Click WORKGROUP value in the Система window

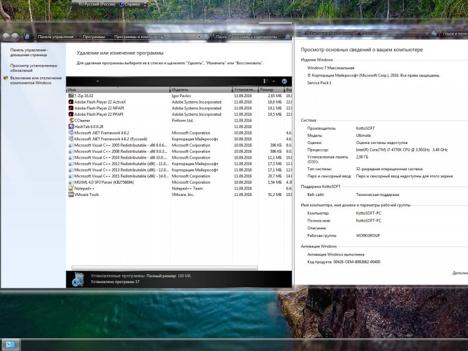click(368, 236)
